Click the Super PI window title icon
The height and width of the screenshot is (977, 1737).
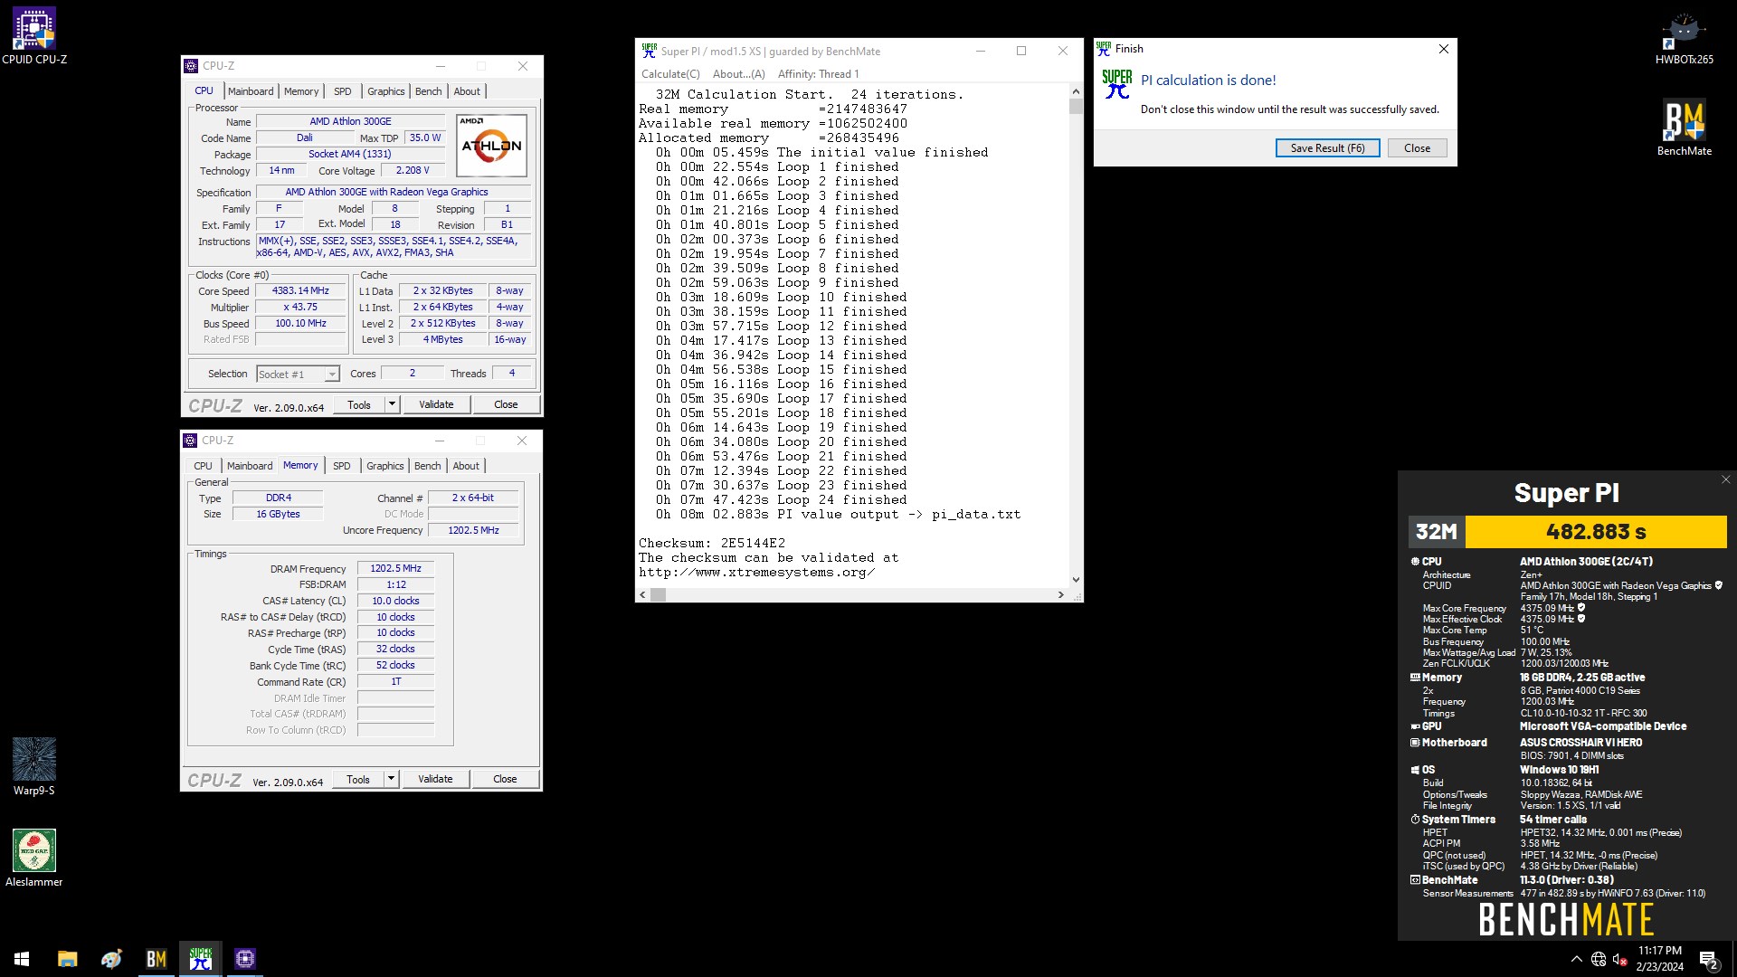[x=649, y=52]
